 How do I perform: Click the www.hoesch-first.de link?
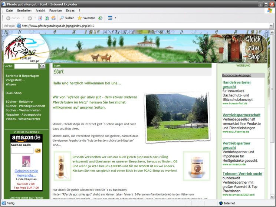[x=235, y=103]
